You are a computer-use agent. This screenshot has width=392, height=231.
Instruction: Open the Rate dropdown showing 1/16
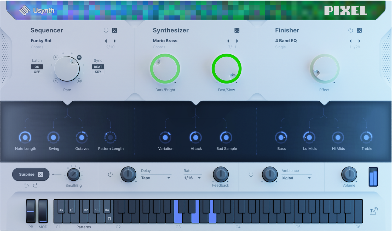pos(192,178)
